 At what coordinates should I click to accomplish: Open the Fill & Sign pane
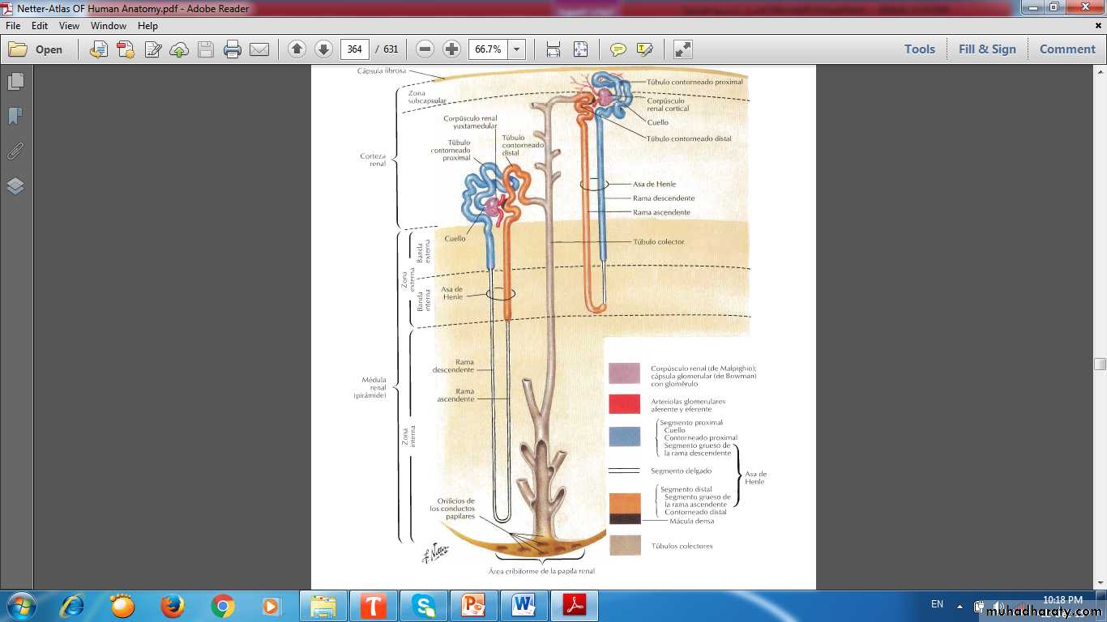(986, 49)
